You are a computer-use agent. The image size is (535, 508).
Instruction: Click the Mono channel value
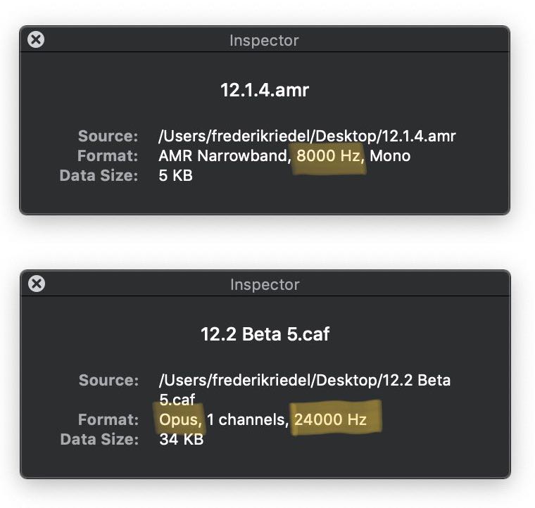[x=389, y=155]
